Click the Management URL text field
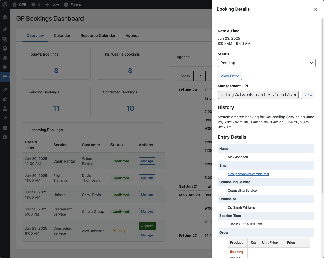The image size is (324, 258). pos(258,95)
